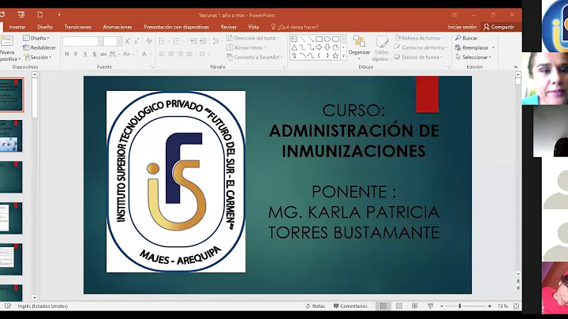This screenshot has width=568, height=319.
Task: Customize quick access toolbar dropdown arrow
Action: (59, 15)
